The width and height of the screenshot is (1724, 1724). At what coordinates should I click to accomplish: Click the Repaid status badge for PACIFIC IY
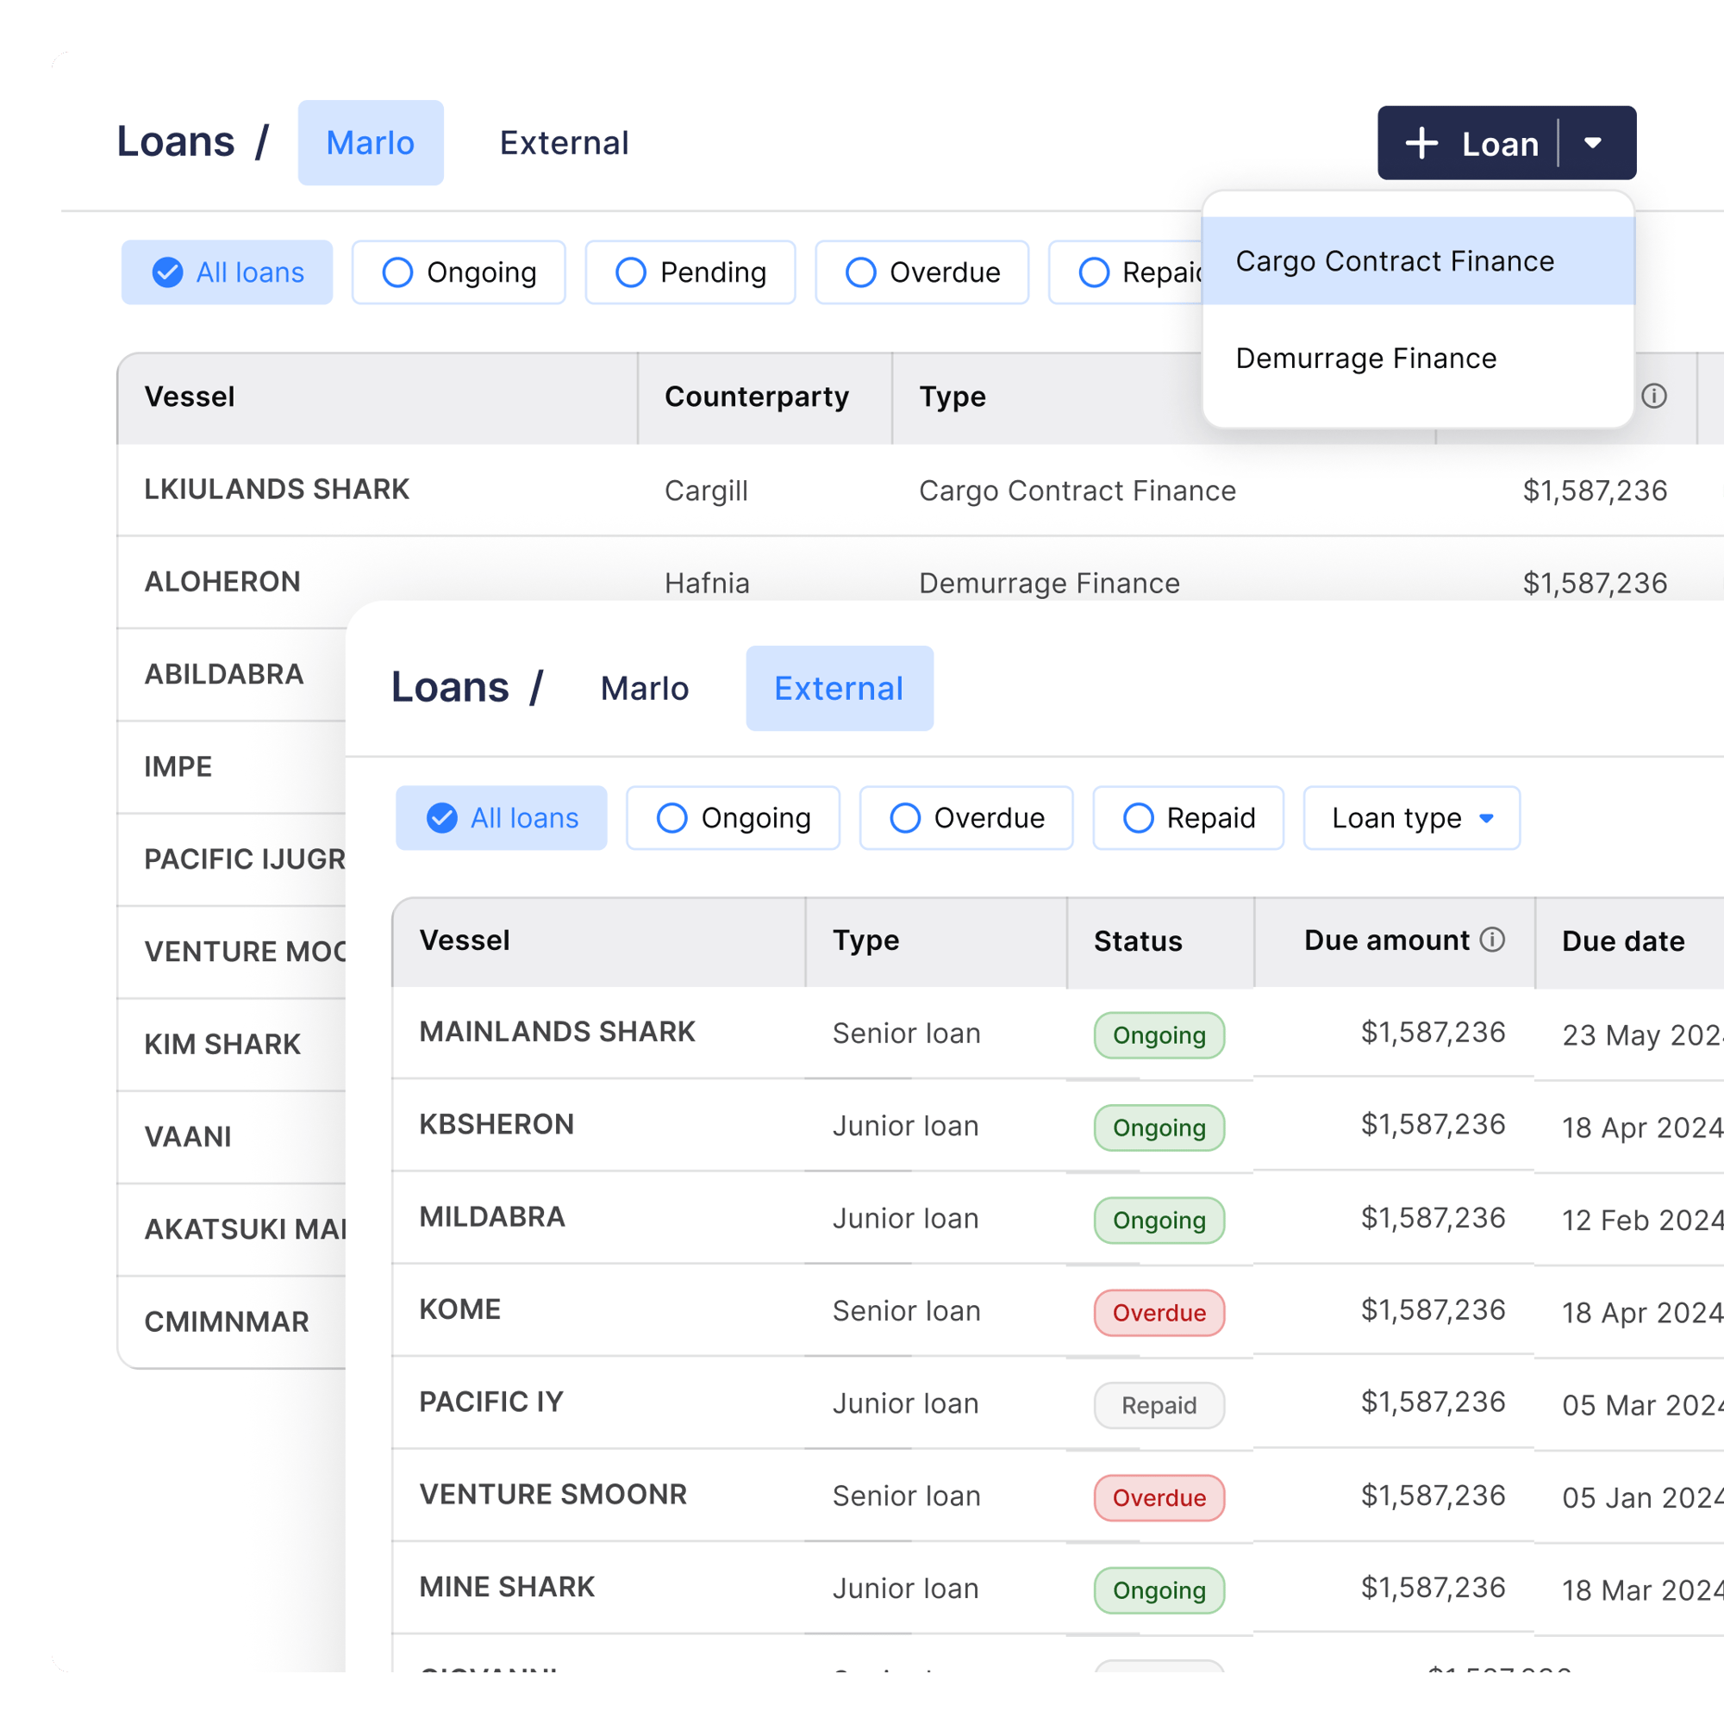point(1159,1405)
